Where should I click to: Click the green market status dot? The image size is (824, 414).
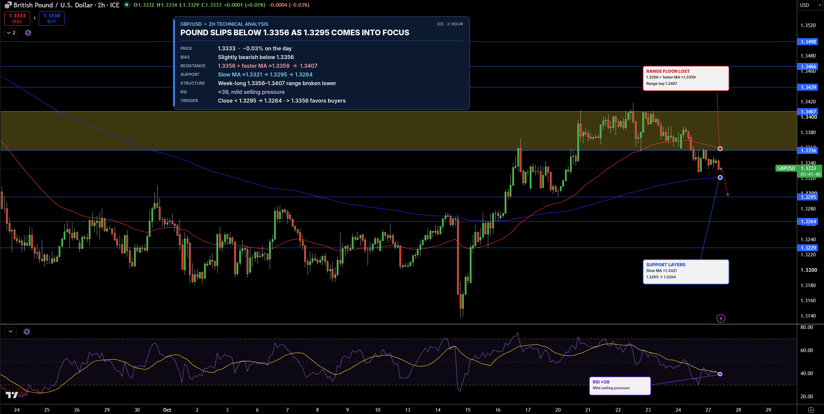coord(126,5)
